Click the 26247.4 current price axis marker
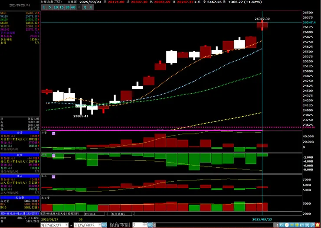The image size is (321, 228). pyautogui.click(x=309, y=22)
